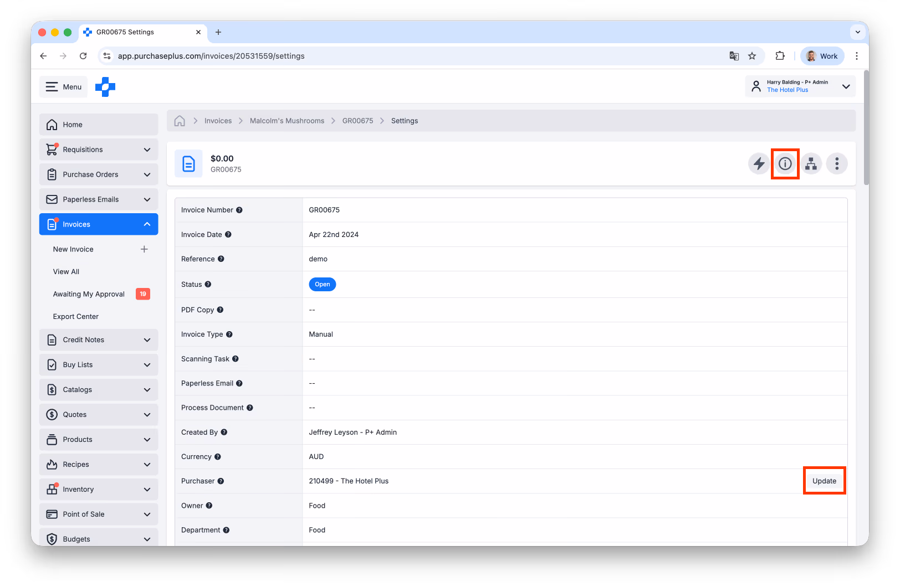Click the browser address bar URL
Screen dimensions: 900x587
[x=211, y=56]
